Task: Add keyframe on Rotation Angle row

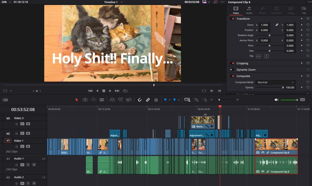Action: [302, 35]
